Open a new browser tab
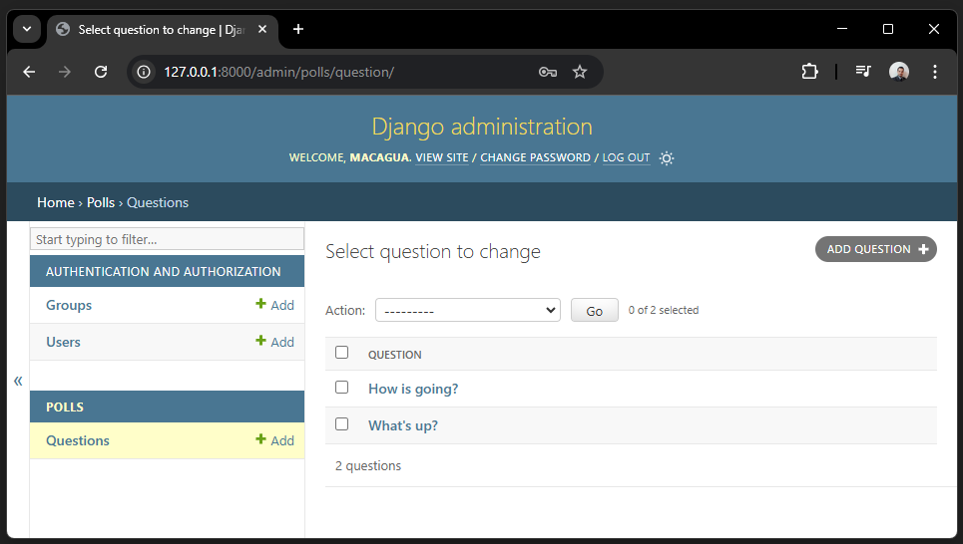The height and width of the screenshot is (544, 963). click(x=298, y=29)
